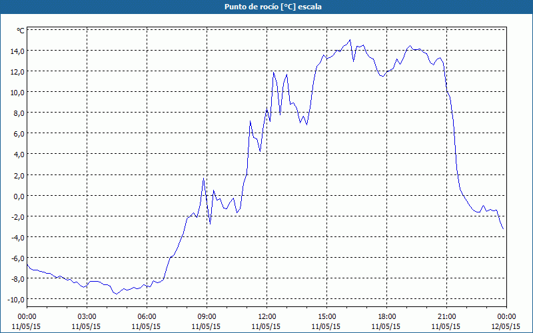Image resolution: width=533 pixels, height=333 pixels.
Task: Click the 8,0 y-axis label
Action: (x=19, y=113)
